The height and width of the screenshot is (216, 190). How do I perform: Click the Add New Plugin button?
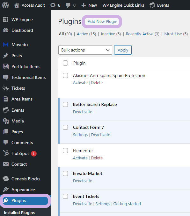pos(102,22)
